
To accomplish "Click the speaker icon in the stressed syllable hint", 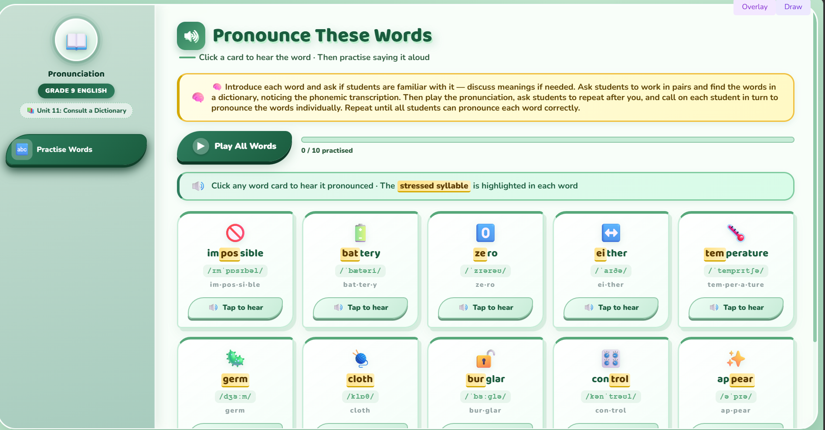I will (x=198, y=186).
